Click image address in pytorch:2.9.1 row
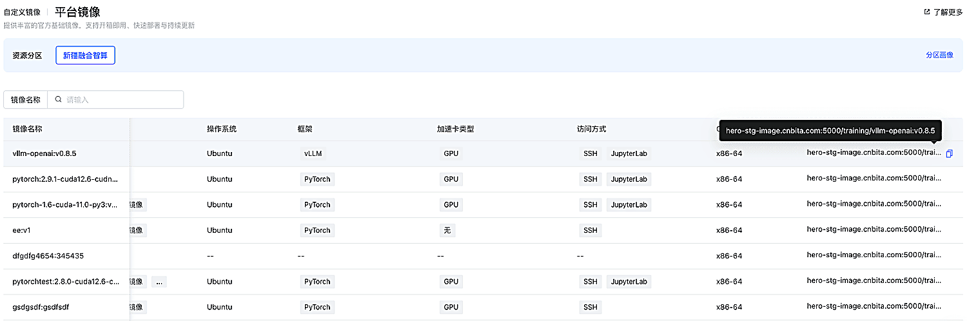The width and height of the screenshot is (967, 321). click(x=874, y=179)
